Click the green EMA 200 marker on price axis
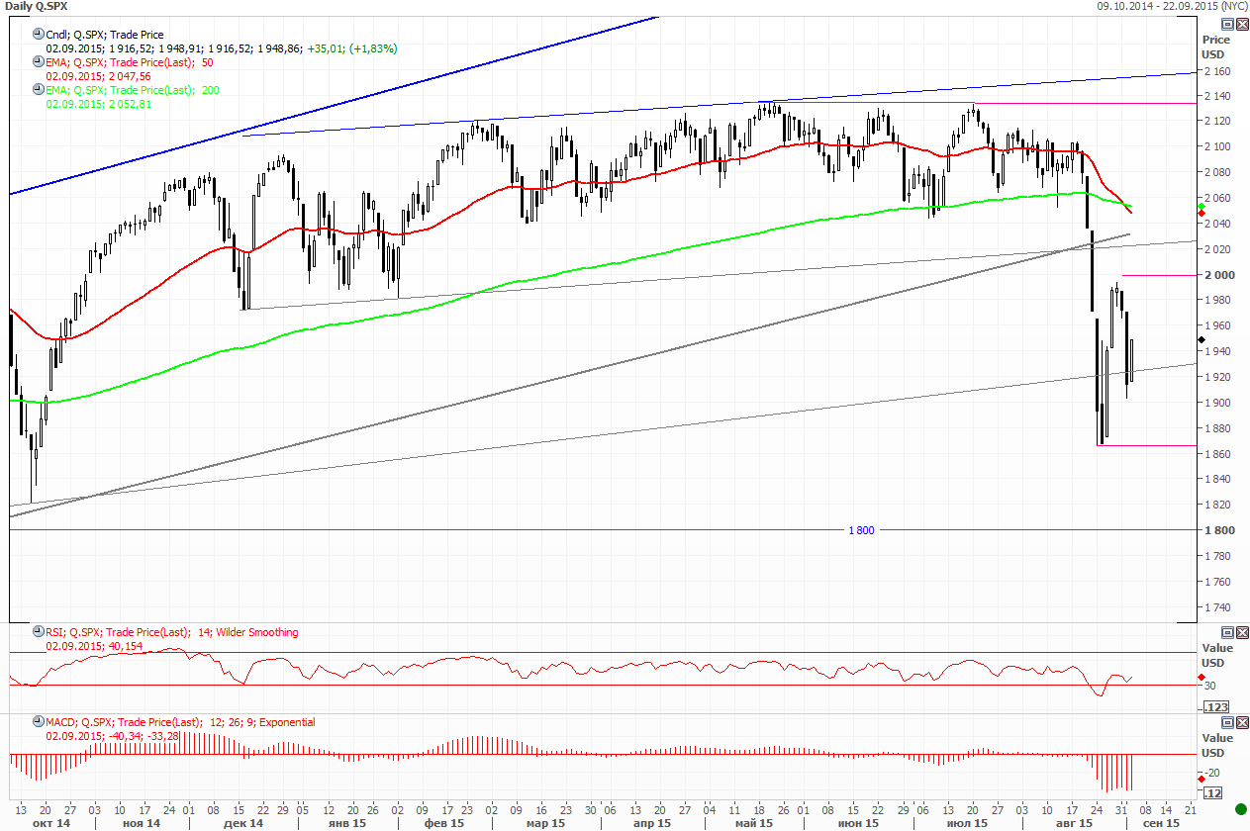The height and width of the screenshot is (831, 1250). (x=1202, y=205)
